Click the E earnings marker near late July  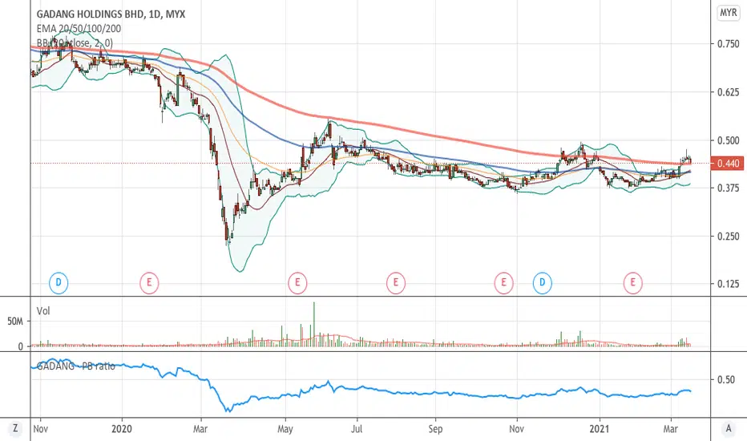[395, 283]
